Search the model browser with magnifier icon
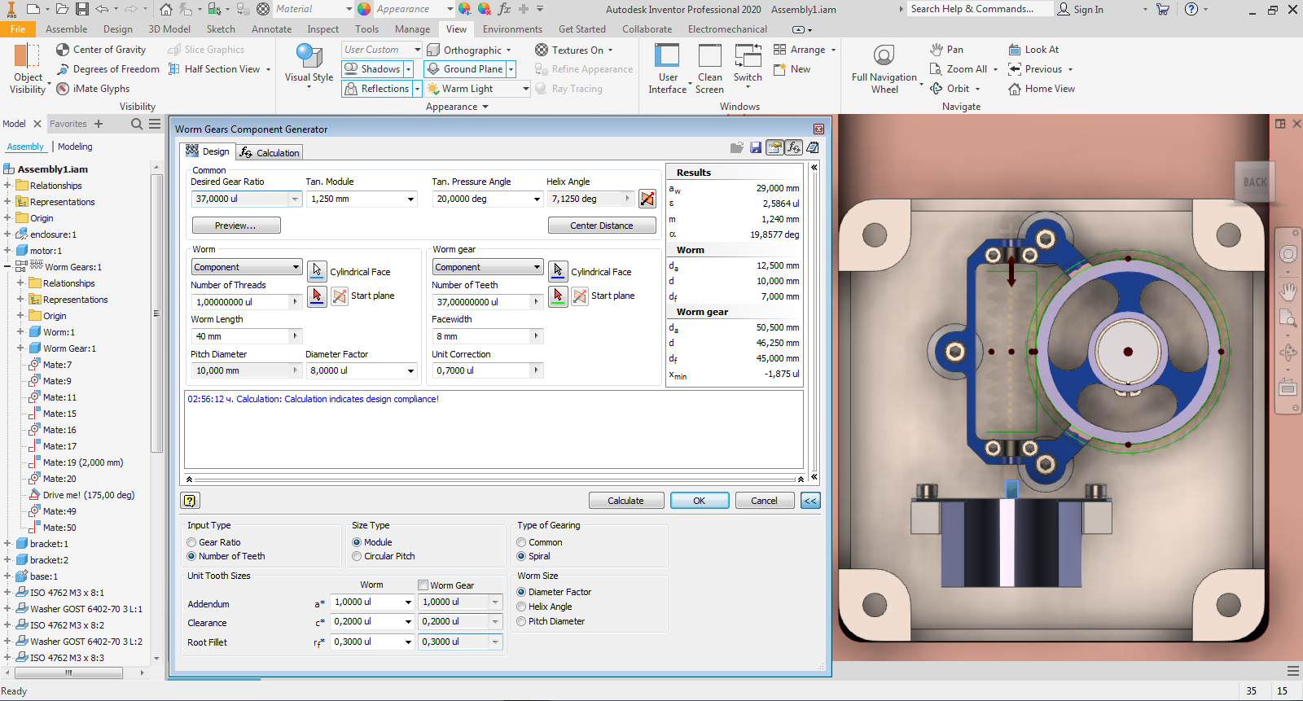The image size is (1303, 701). coord(137,124)
